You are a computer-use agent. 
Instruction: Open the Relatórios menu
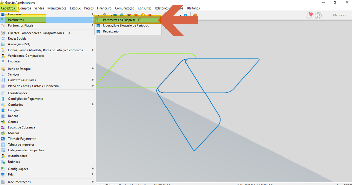click(162, 8)
